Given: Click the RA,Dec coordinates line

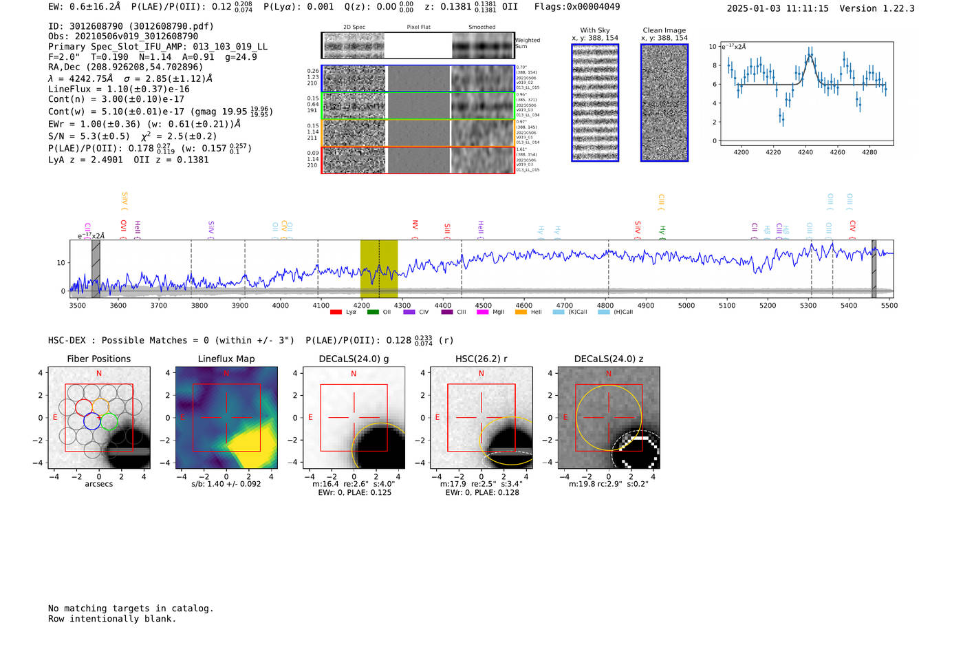Looking at the screenshot, I should pyautogui.click(x=126, y=67).
